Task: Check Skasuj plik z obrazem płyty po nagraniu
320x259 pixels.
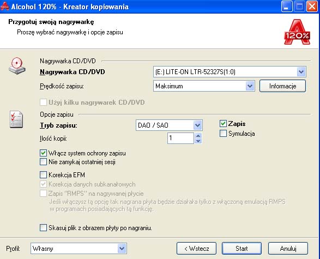Action: point(43,227)
